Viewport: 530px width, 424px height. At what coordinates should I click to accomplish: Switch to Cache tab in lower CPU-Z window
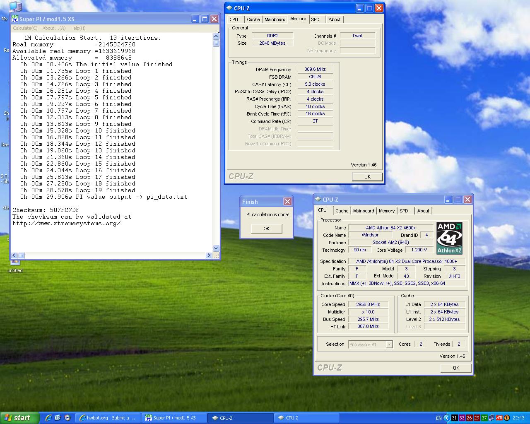coord(342,211)
